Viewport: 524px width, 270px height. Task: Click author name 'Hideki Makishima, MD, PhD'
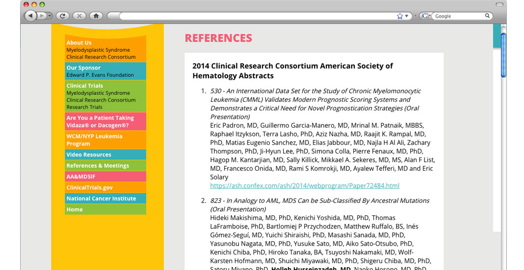coord(250,218)
